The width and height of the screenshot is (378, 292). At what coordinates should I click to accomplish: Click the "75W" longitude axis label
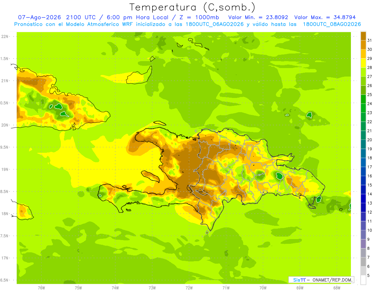[x=78, y=288]
